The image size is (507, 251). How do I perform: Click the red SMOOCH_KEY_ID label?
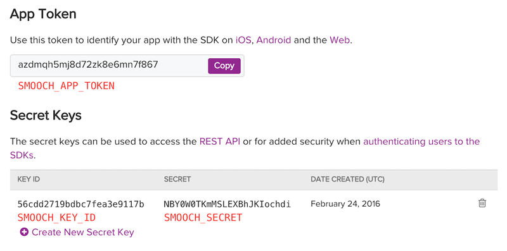tap(56, 217)
